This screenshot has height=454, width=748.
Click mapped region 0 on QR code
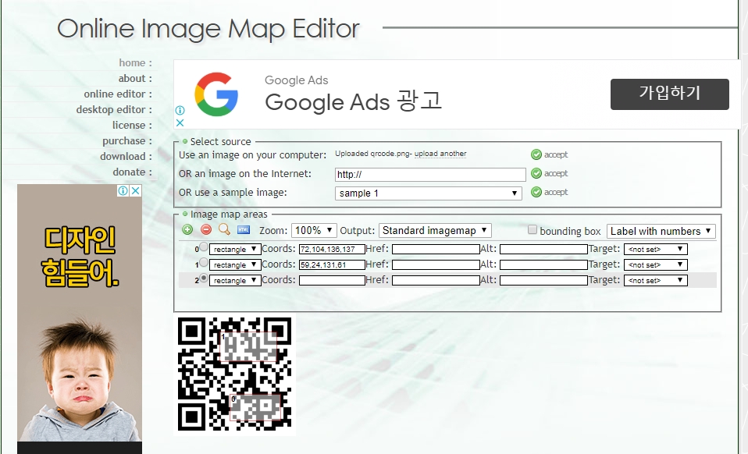point(255,407)
